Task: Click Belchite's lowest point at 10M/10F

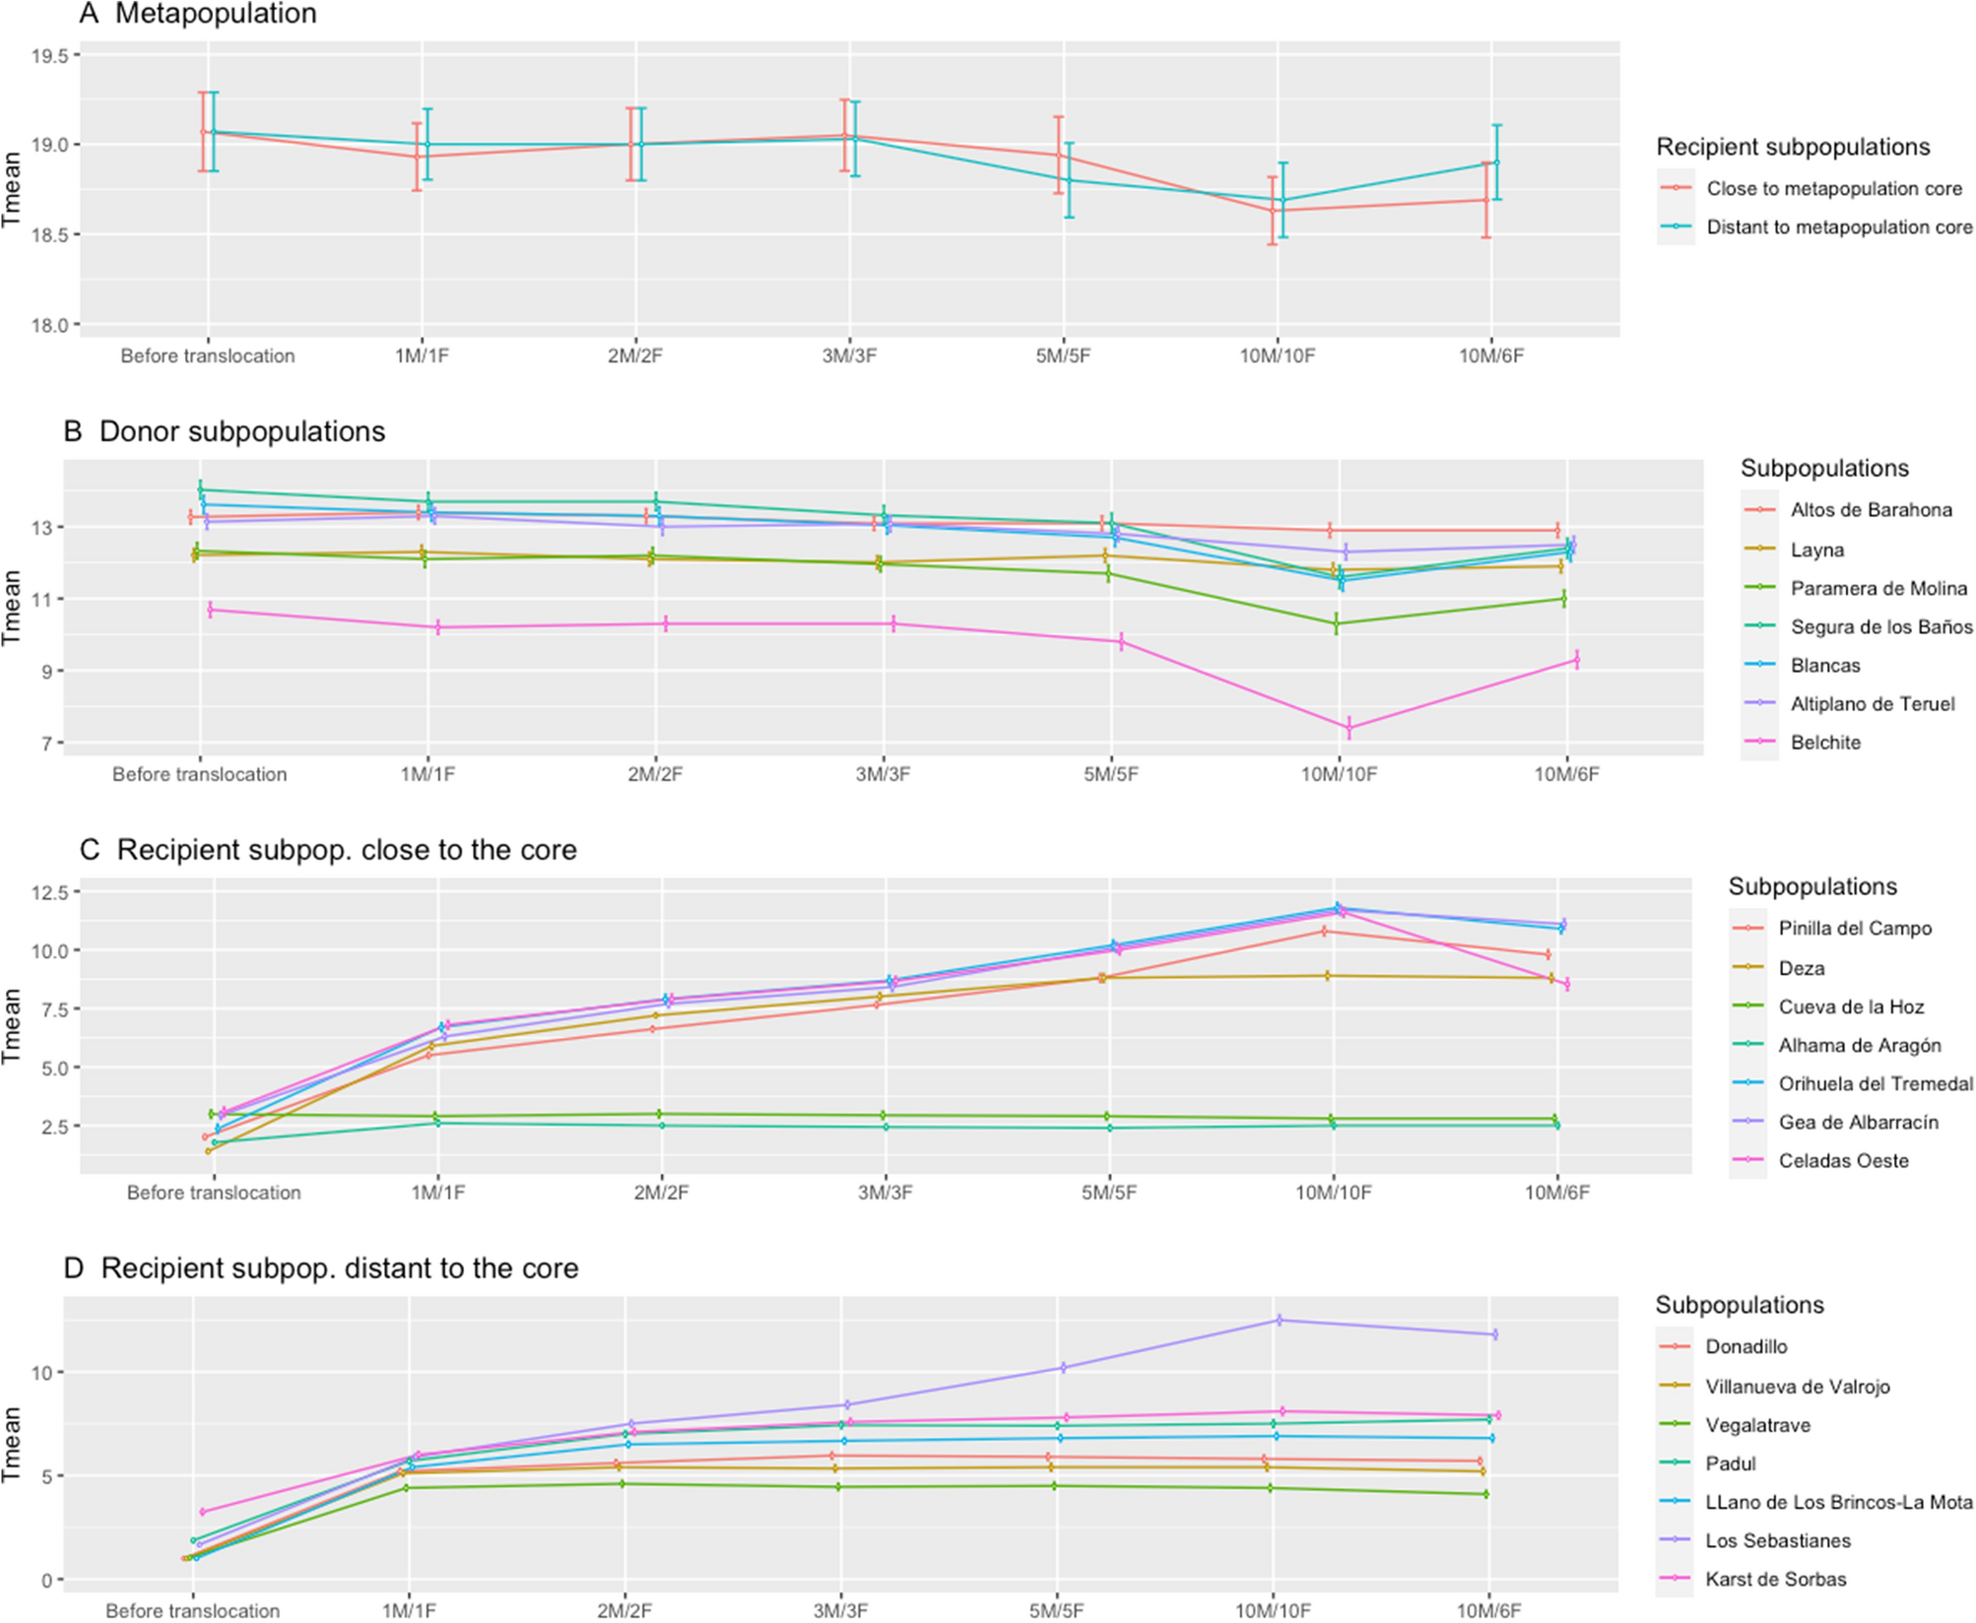Action: point(1349,728)
